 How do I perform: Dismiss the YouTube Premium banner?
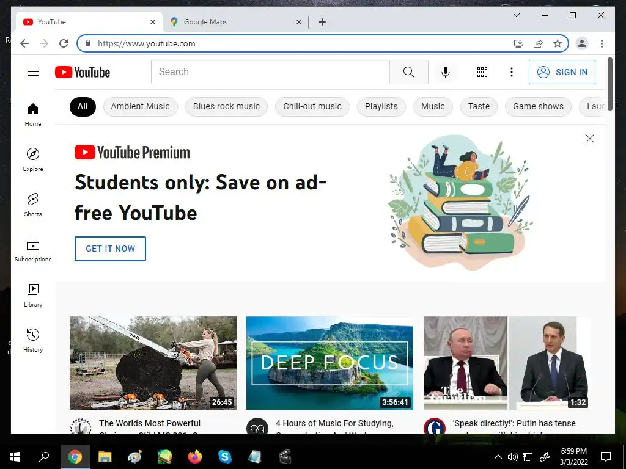pyautogui.click(x=590, y=139)
